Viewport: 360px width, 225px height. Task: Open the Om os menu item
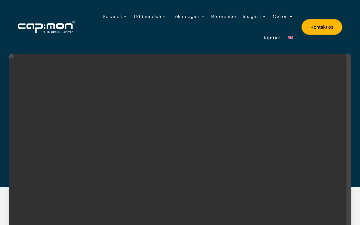(280, 16)
